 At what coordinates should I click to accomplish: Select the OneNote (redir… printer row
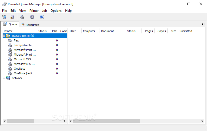(x=35, y=73)
